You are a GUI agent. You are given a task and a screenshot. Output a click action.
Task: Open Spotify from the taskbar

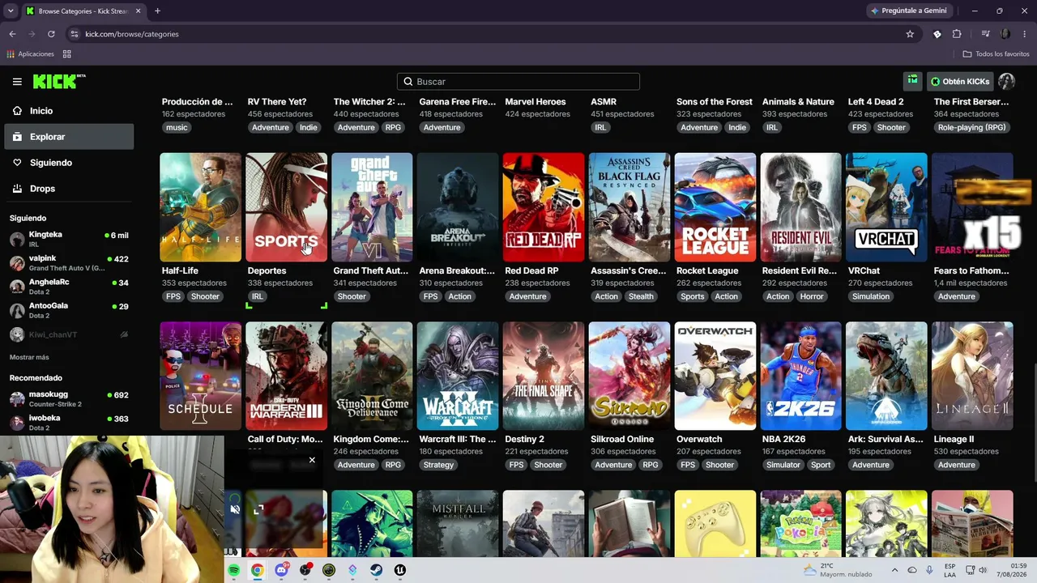[233, 570]
